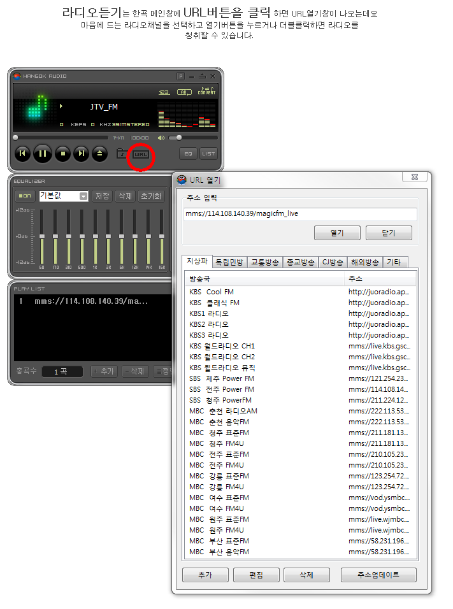Select the KBS1 라디오 row
The image size is (453, 609).
(x=301, y=313)
